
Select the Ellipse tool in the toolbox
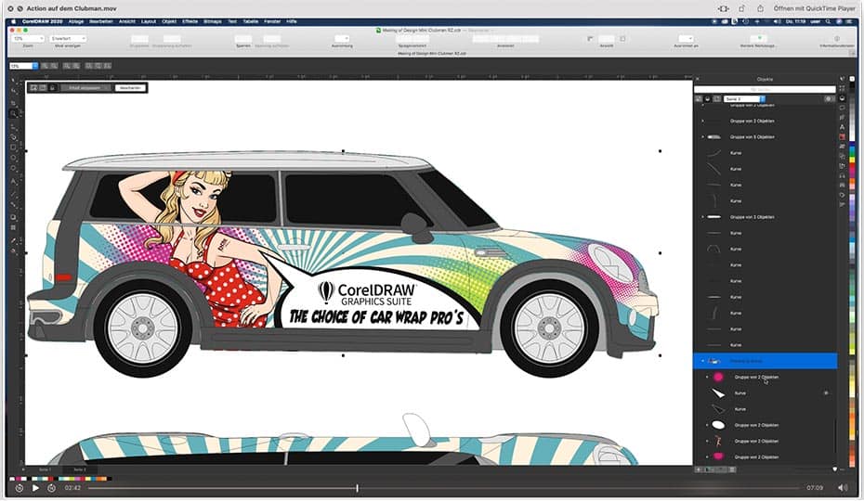(14, 158)
